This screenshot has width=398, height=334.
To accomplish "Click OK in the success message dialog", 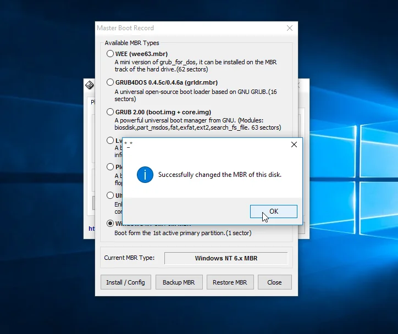I will [273, 211].
